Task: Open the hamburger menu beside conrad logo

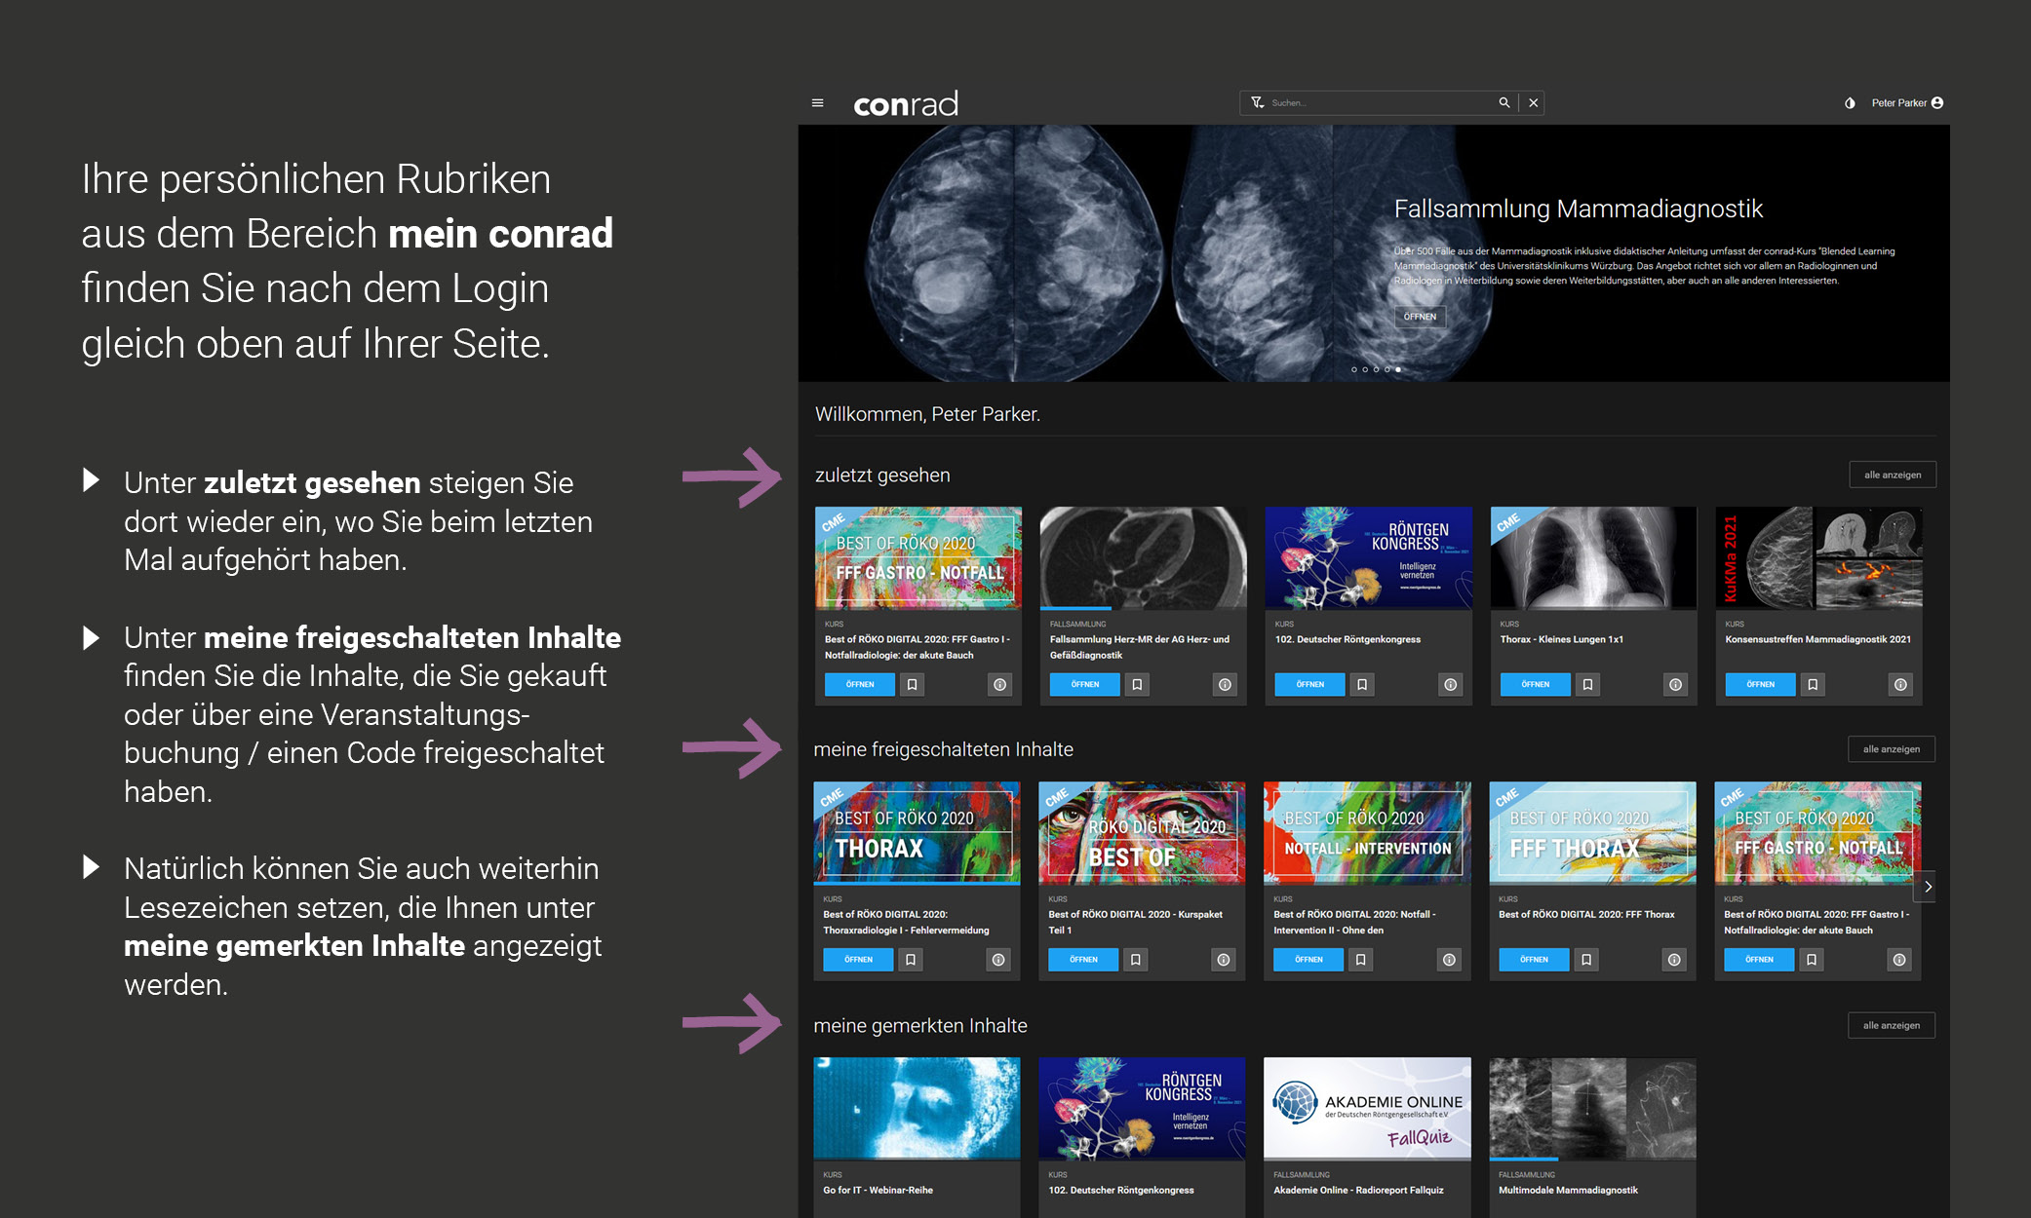Action: click(817, 103)
